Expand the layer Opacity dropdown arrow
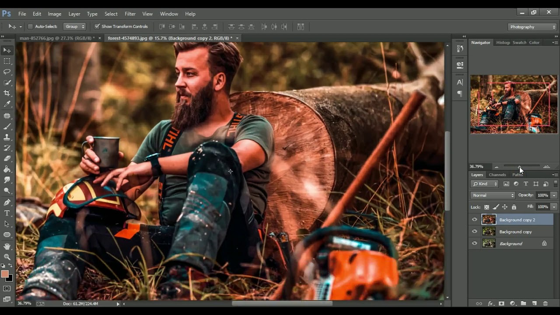The image size is (560, 315). click(x=554, y=195)
